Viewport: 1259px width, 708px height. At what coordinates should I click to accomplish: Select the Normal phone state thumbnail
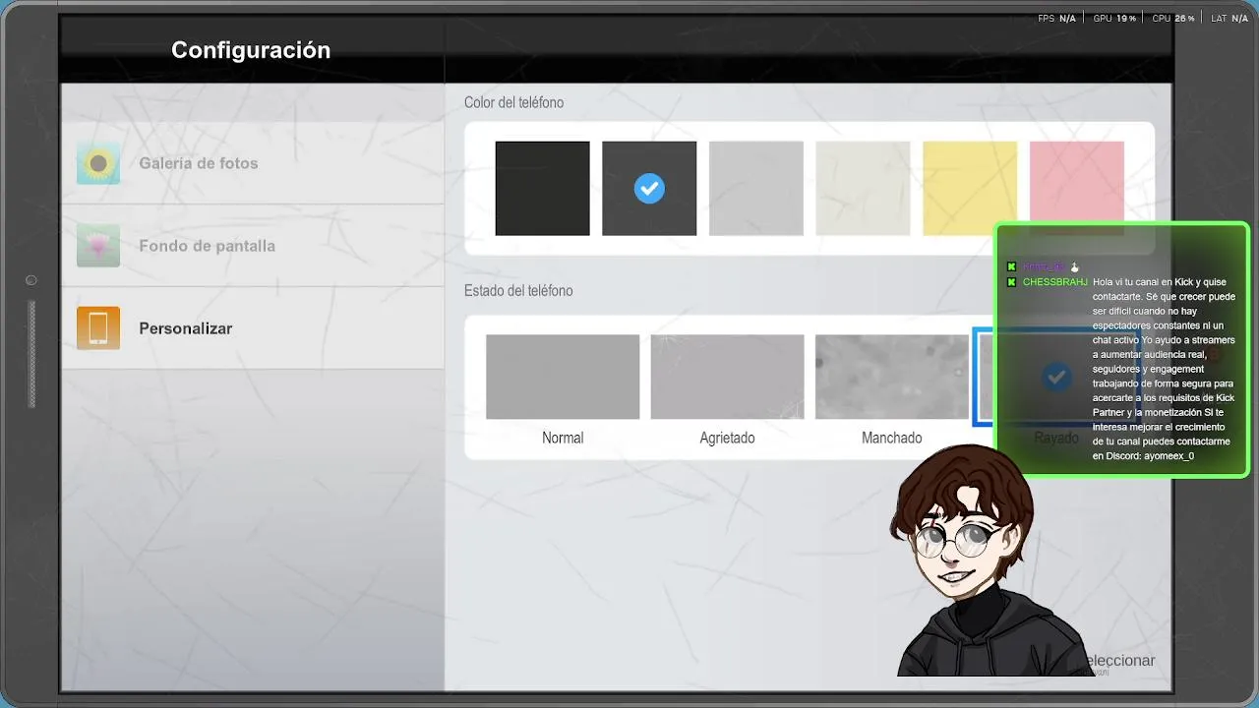pyautogui.click(x=563, y=377)
